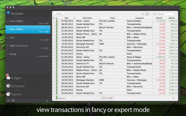Open the Budgets piggy bank icon

pos(8,78)
